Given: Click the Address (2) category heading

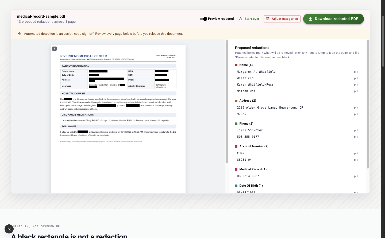Looking at the screenshot, I should click(x=248, y=101).
